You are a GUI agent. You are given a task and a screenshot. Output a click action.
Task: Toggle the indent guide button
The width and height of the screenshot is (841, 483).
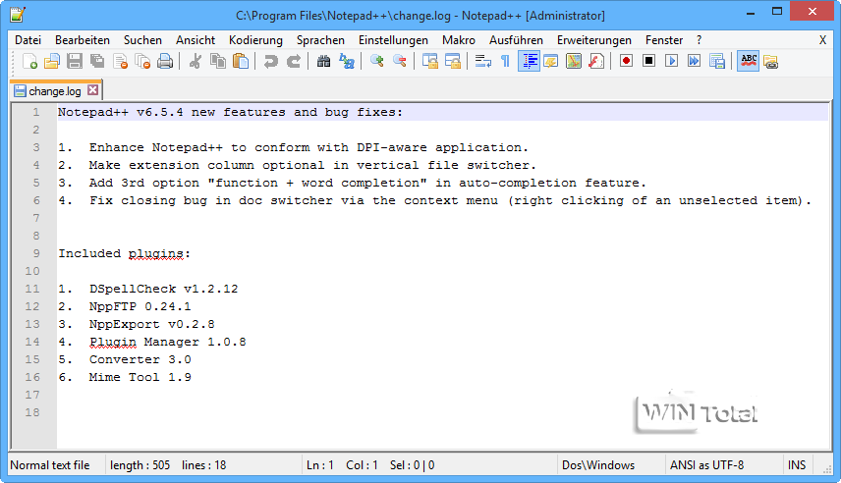(x=529, y=61)
